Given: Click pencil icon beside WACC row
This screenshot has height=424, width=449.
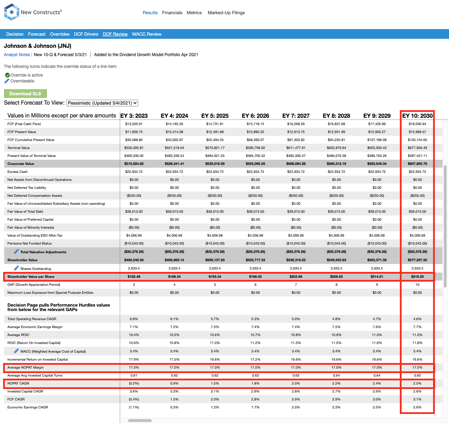Looking at the screenshot, I should 16,351.
